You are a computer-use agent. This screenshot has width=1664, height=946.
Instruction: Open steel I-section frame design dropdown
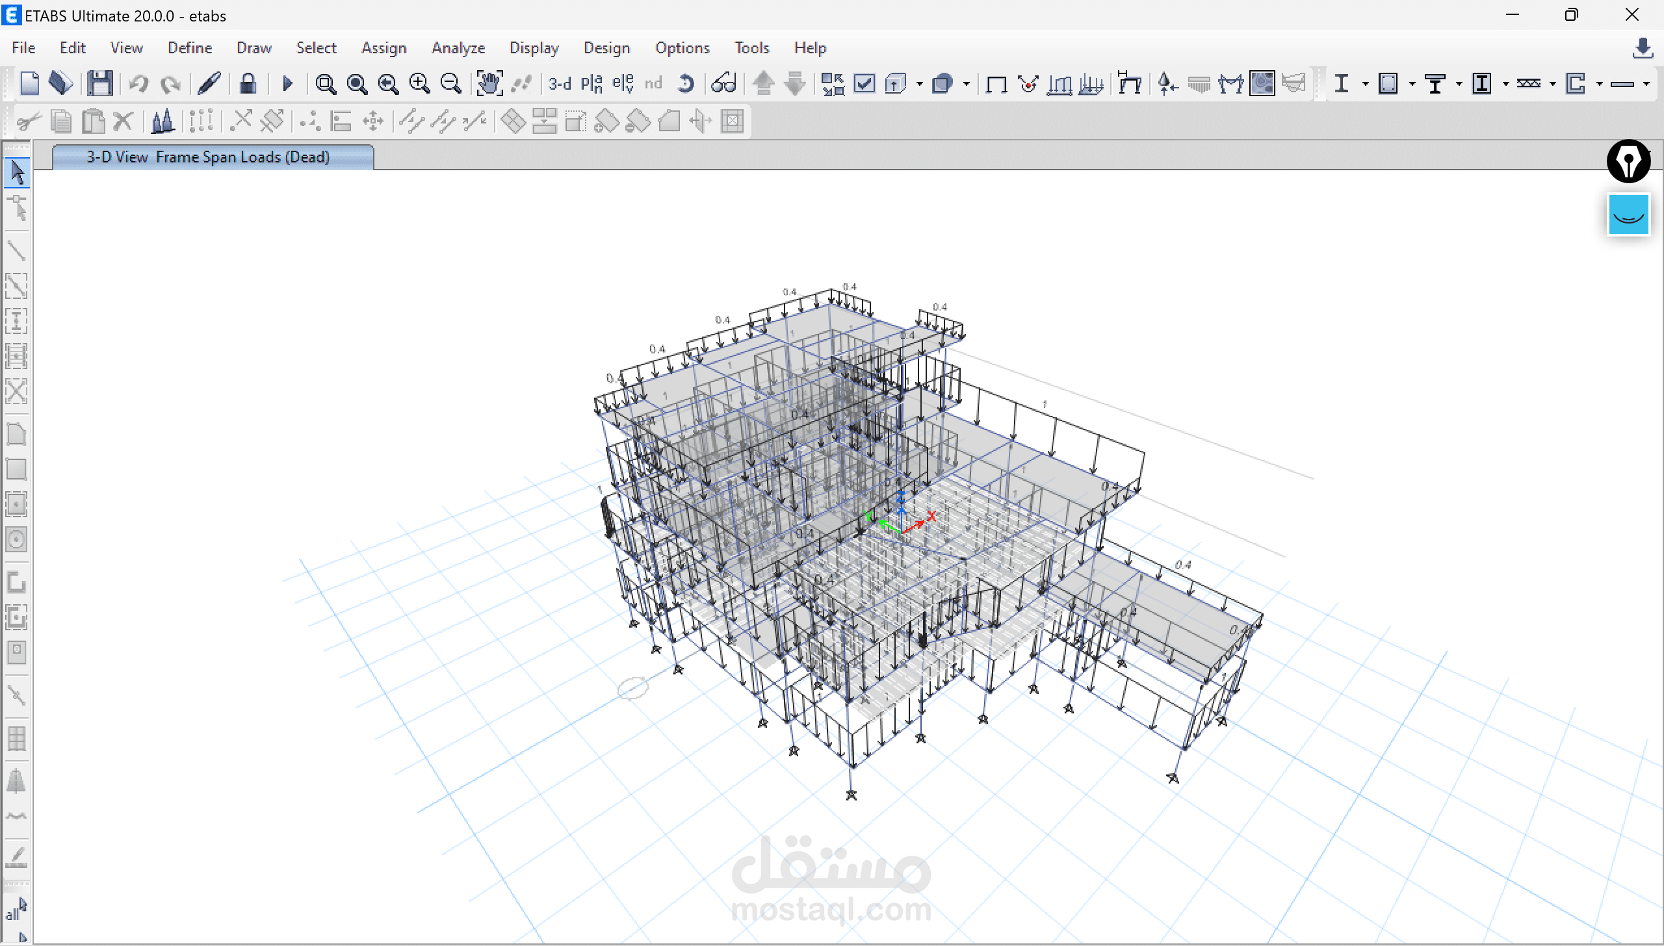point(1365,84)
